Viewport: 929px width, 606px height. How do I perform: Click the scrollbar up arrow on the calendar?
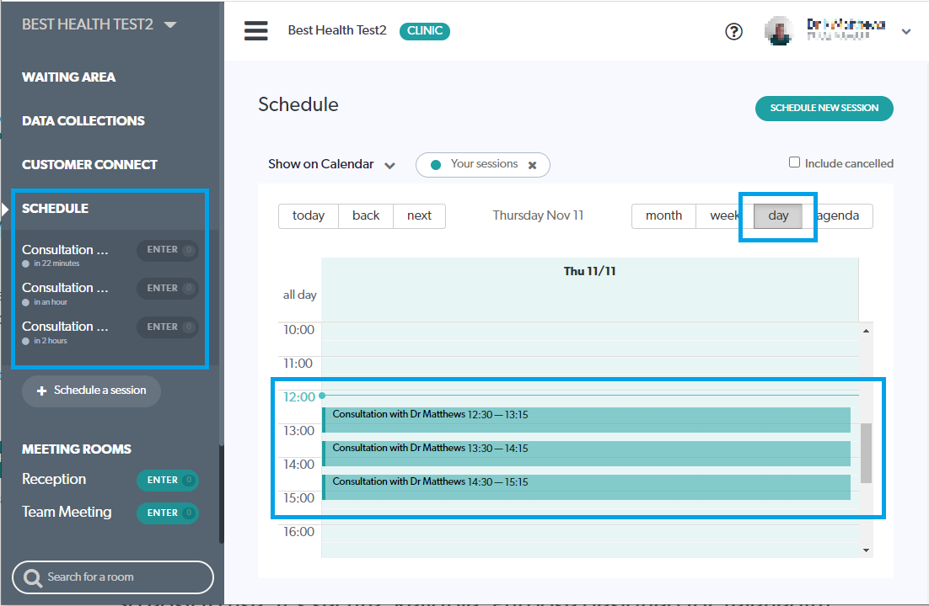coord(866,328)
